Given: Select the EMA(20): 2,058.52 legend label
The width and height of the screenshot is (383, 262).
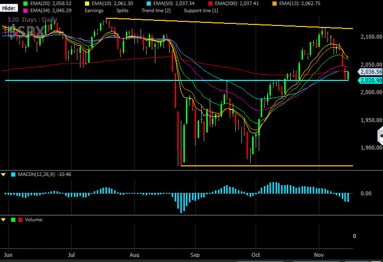Looking at the screenshot, I should 51,4.
